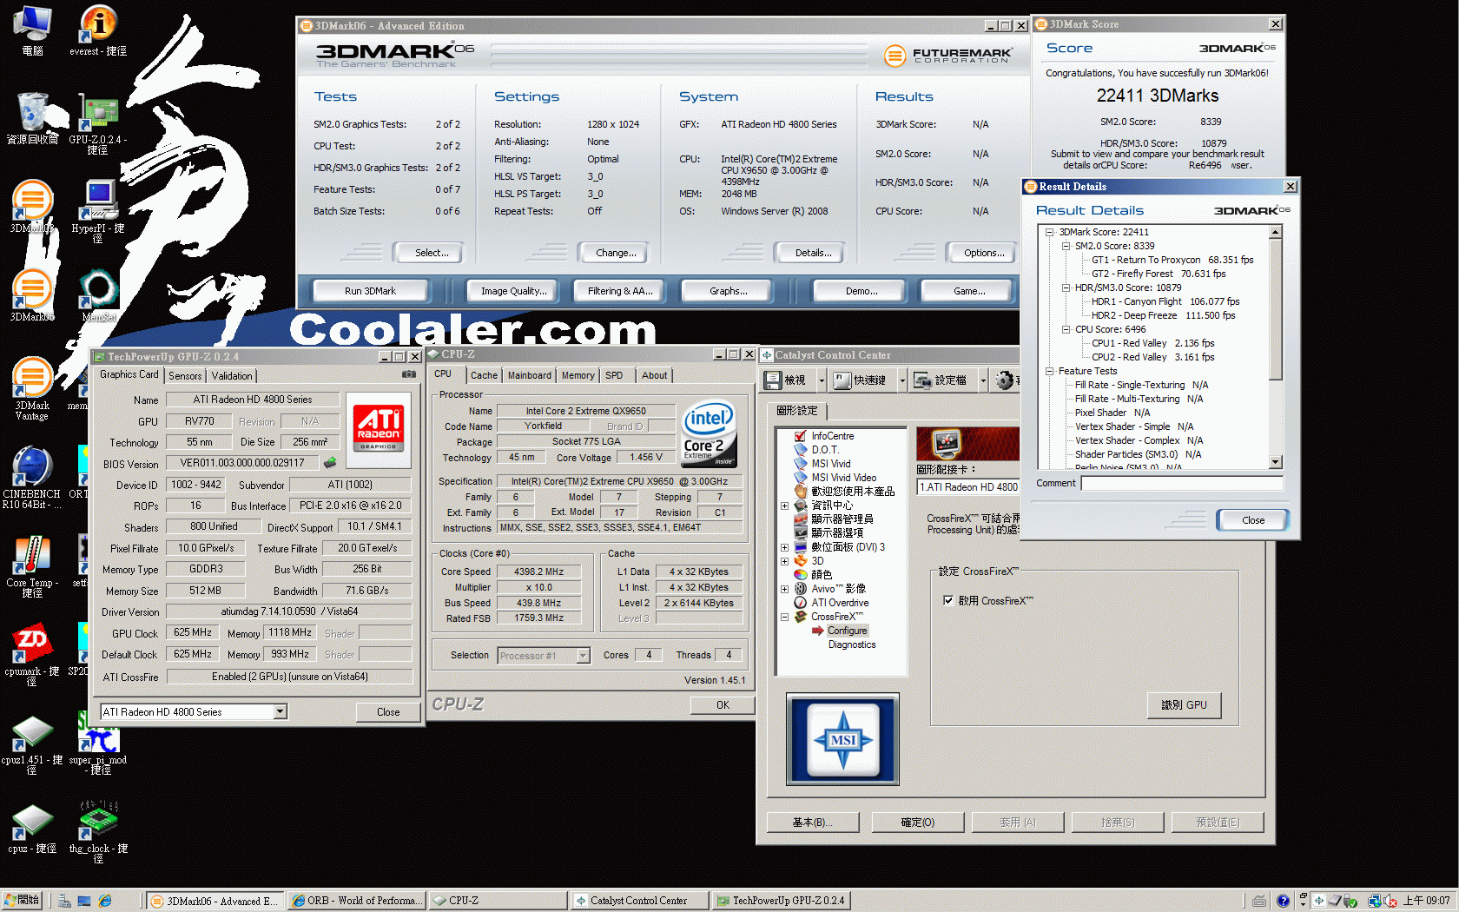
Task: Click the Catalyst view toolbar icon
Action: 786,380
